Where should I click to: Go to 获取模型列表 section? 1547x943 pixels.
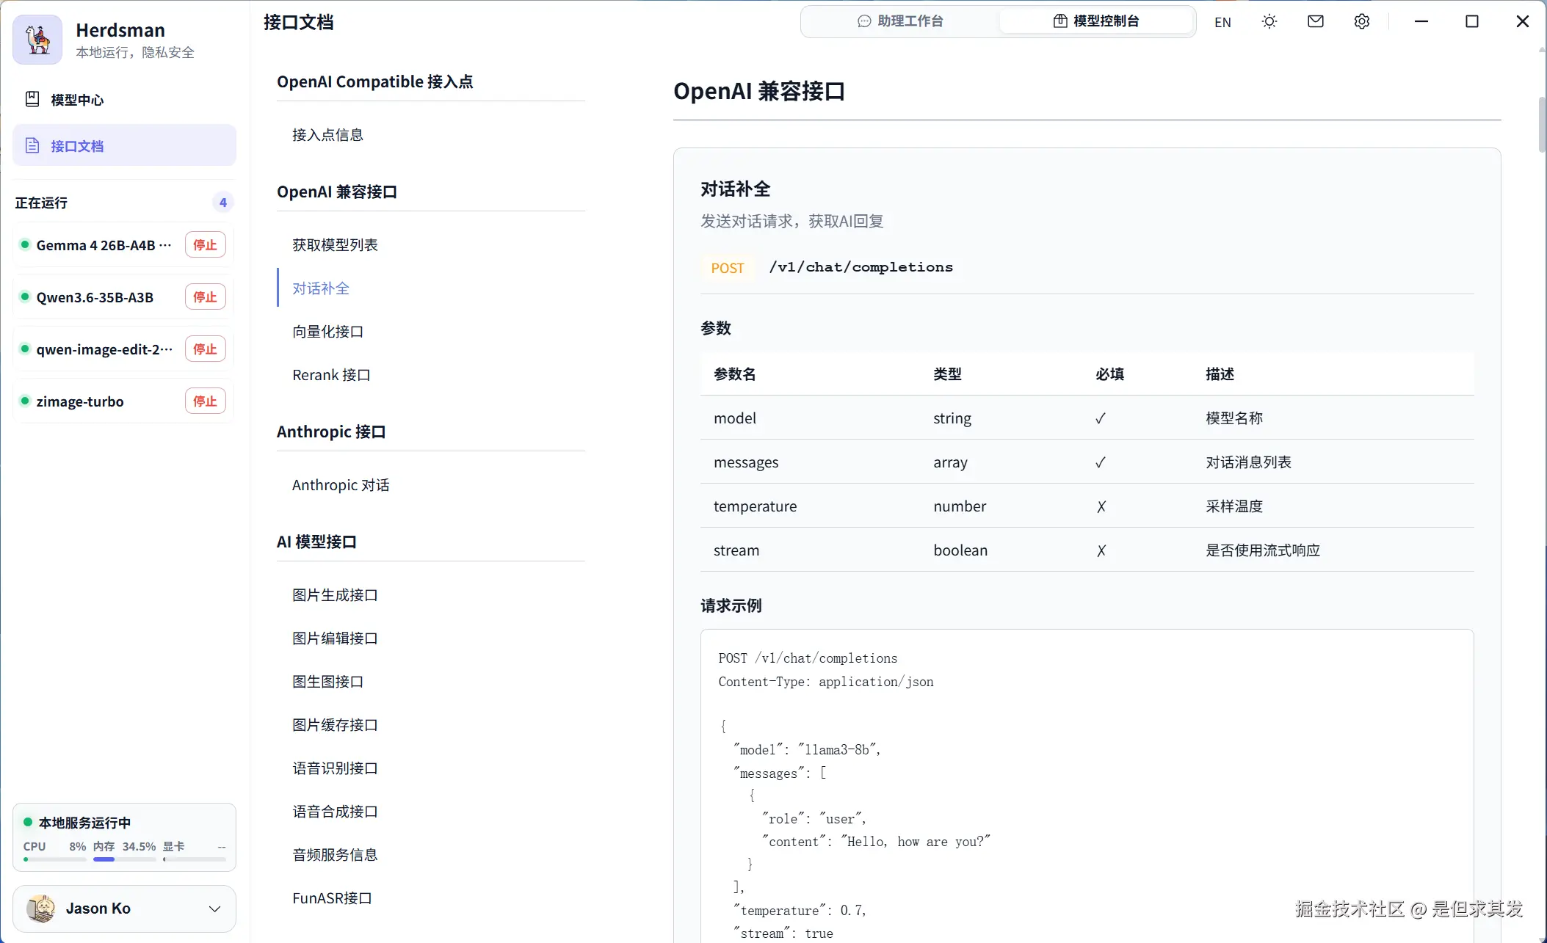pyautogui.click(x=335, y=245)
